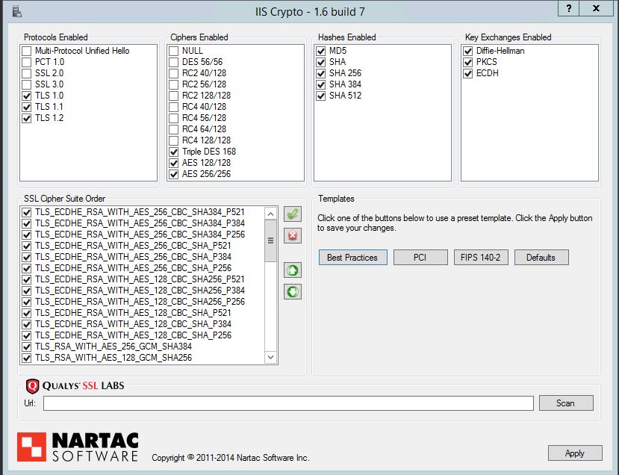Select TLS_ECDHE_RSA_WITH_AES_128_CBC_SHA_P256 suite text

[133, 335]
